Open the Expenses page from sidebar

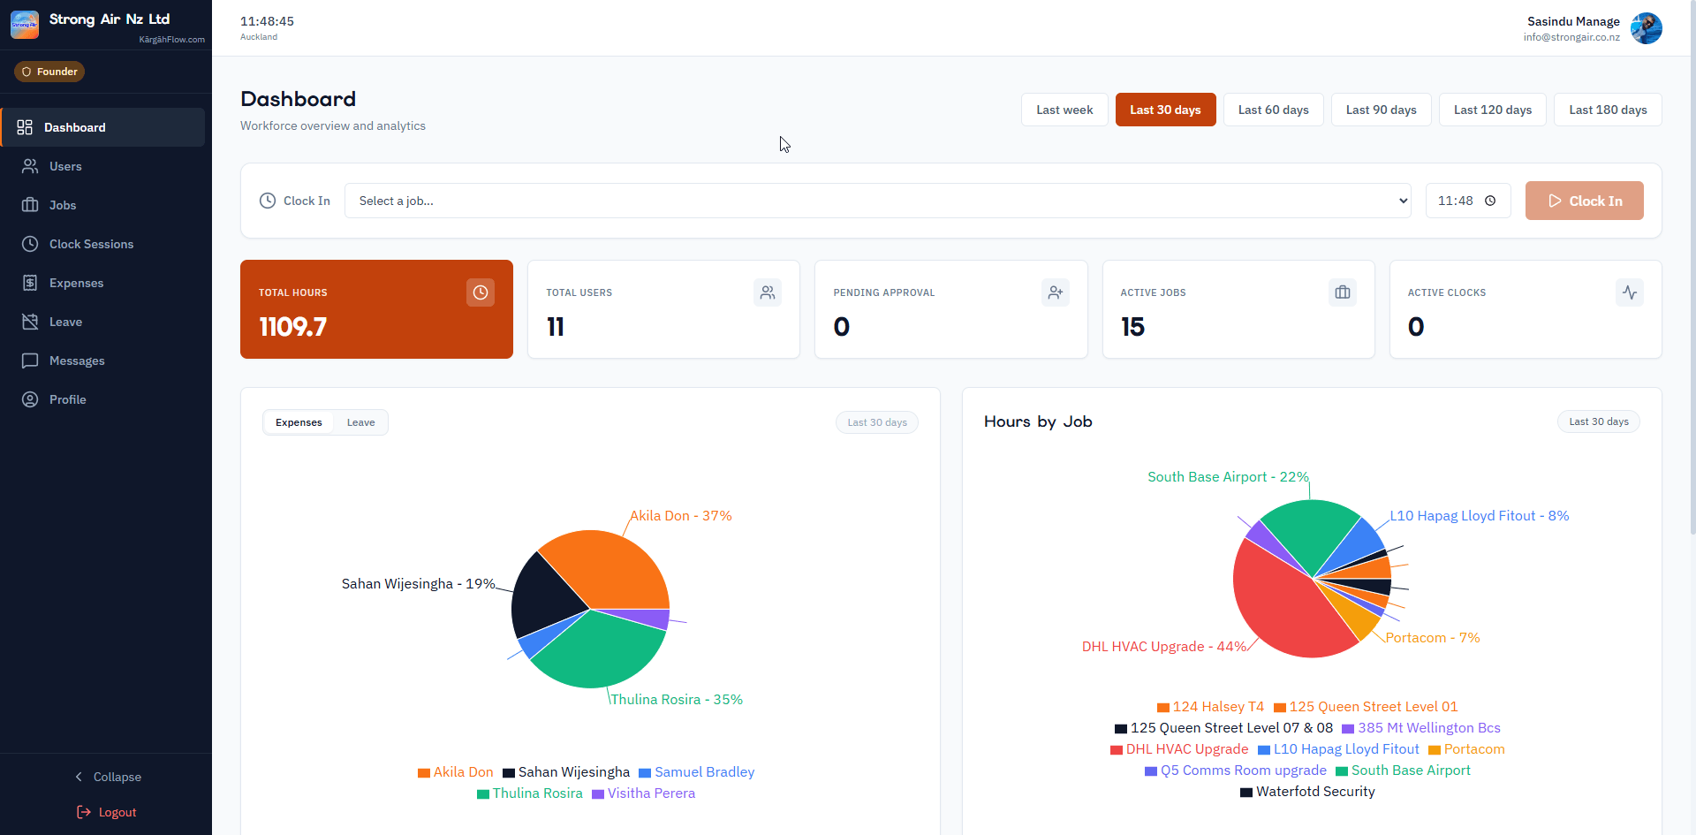(104, 283)
